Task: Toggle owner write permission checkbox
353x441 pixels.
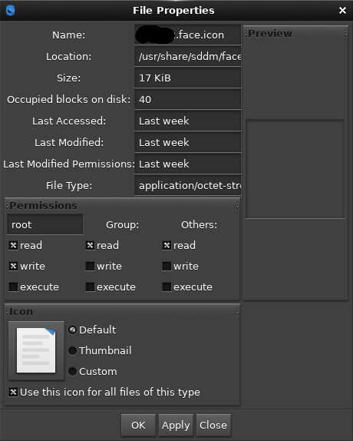Action: click(13, 266)
